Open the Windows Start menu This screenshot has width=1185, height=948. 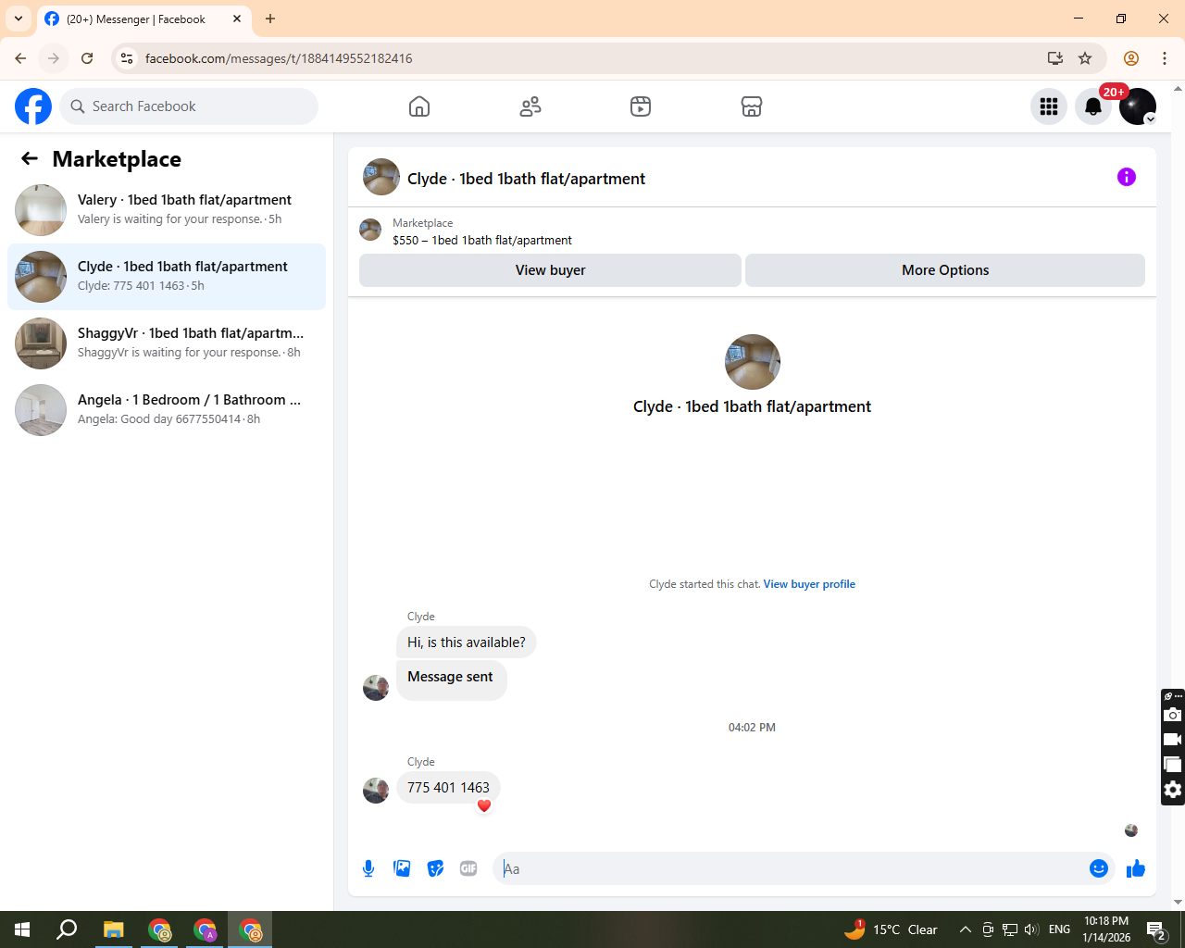22,929
